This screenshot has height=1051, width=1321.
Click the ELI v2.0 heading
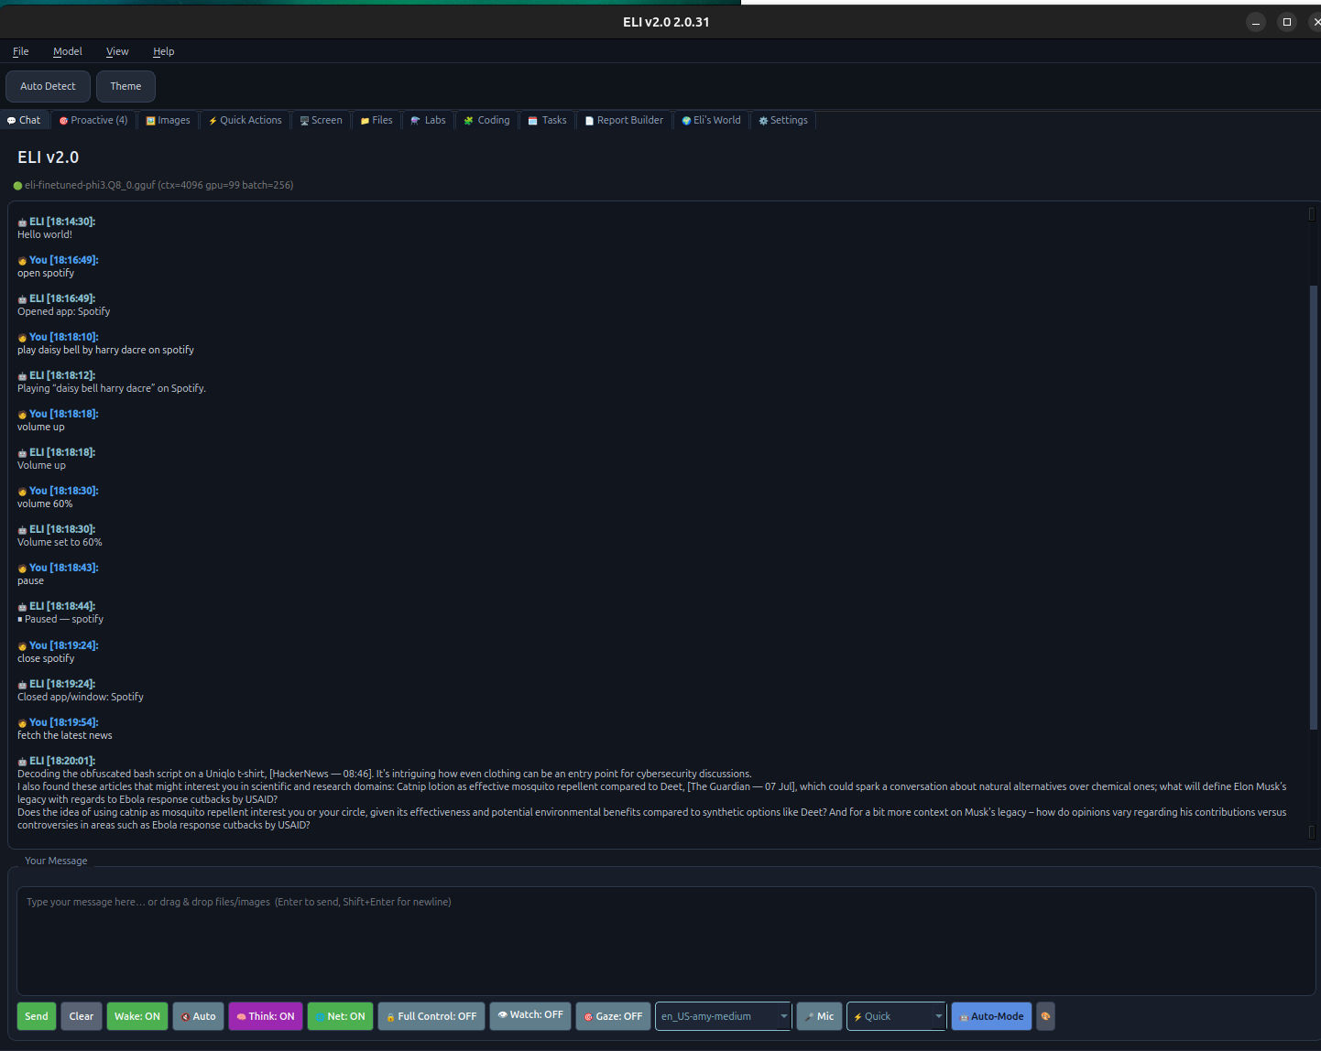click(x=49, y=157)
